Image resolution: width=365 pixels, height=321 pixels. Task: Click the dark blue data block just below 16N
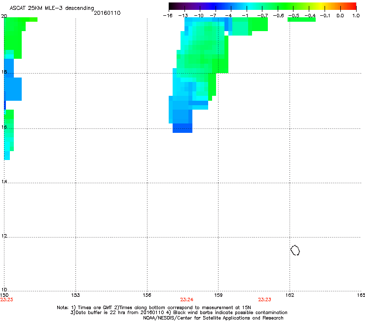182,128
